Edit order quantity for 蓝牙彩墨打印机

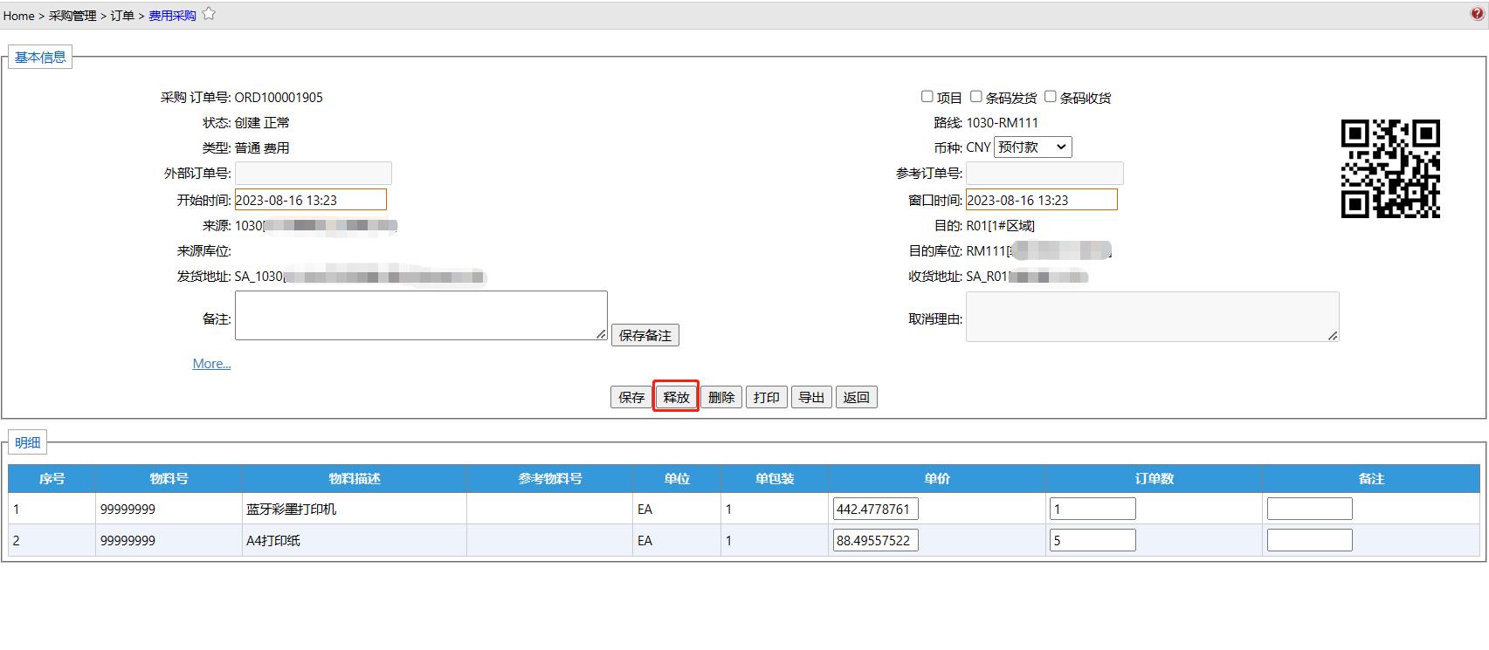(1093, 509)
